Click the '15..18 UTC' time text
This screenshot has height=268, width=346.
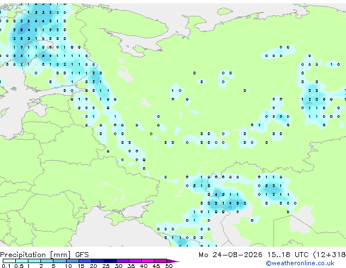click(x=288, y=255)
